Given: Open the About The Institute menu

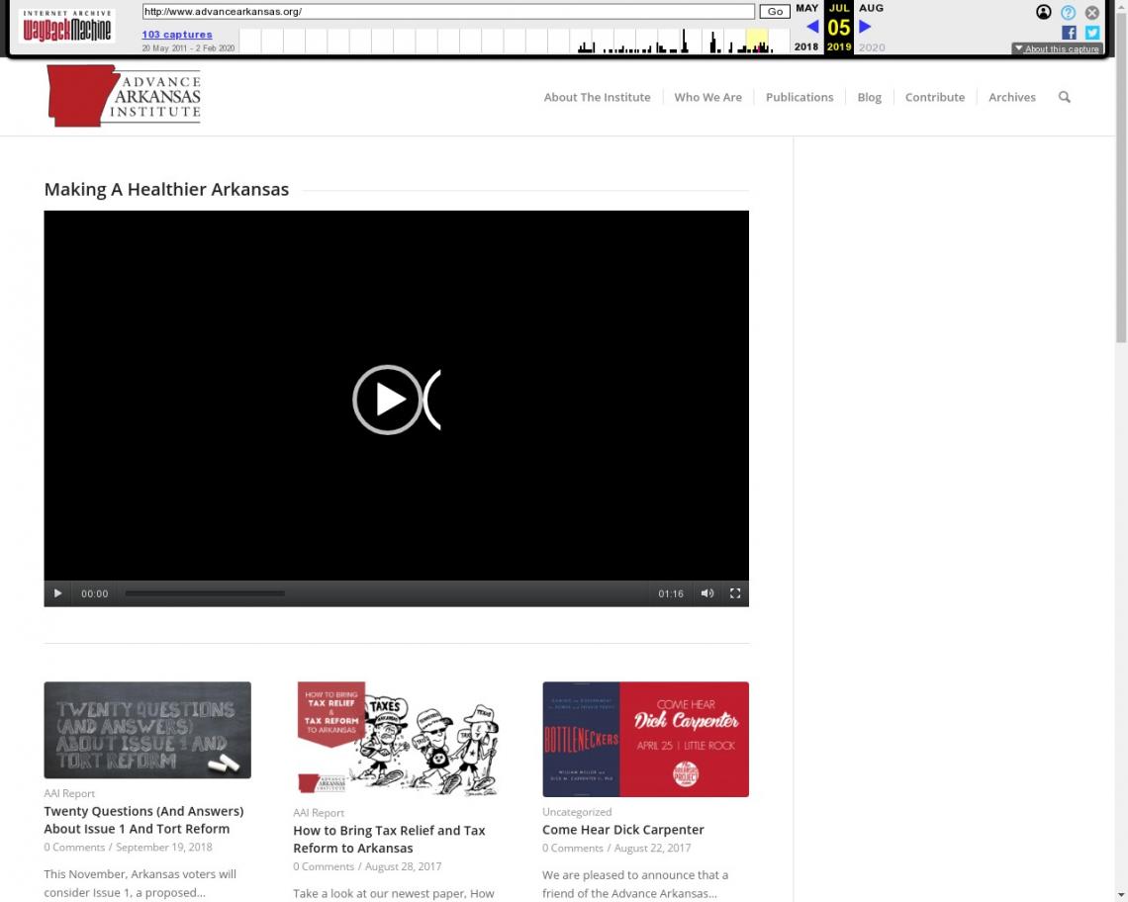Looking at the screenshot, I should pos(597,97).
